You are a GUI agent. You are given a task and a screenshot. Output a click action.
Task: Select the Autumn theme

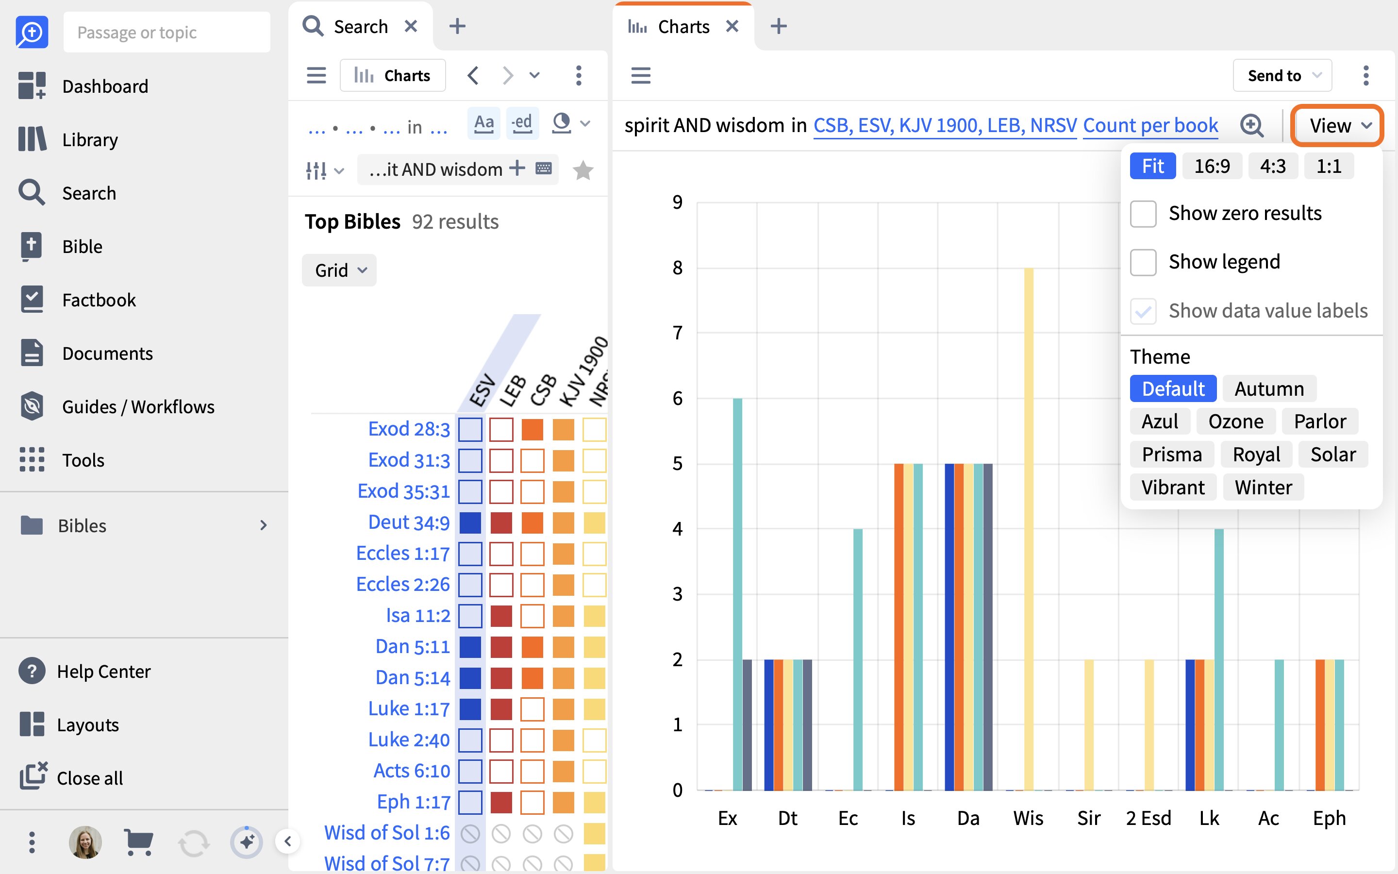point(1269,388)
